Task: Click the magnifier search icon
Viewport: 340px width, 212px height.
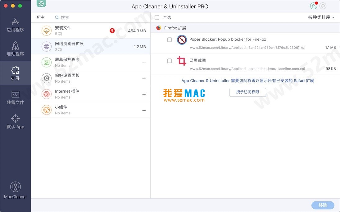Action: [57, 18]
